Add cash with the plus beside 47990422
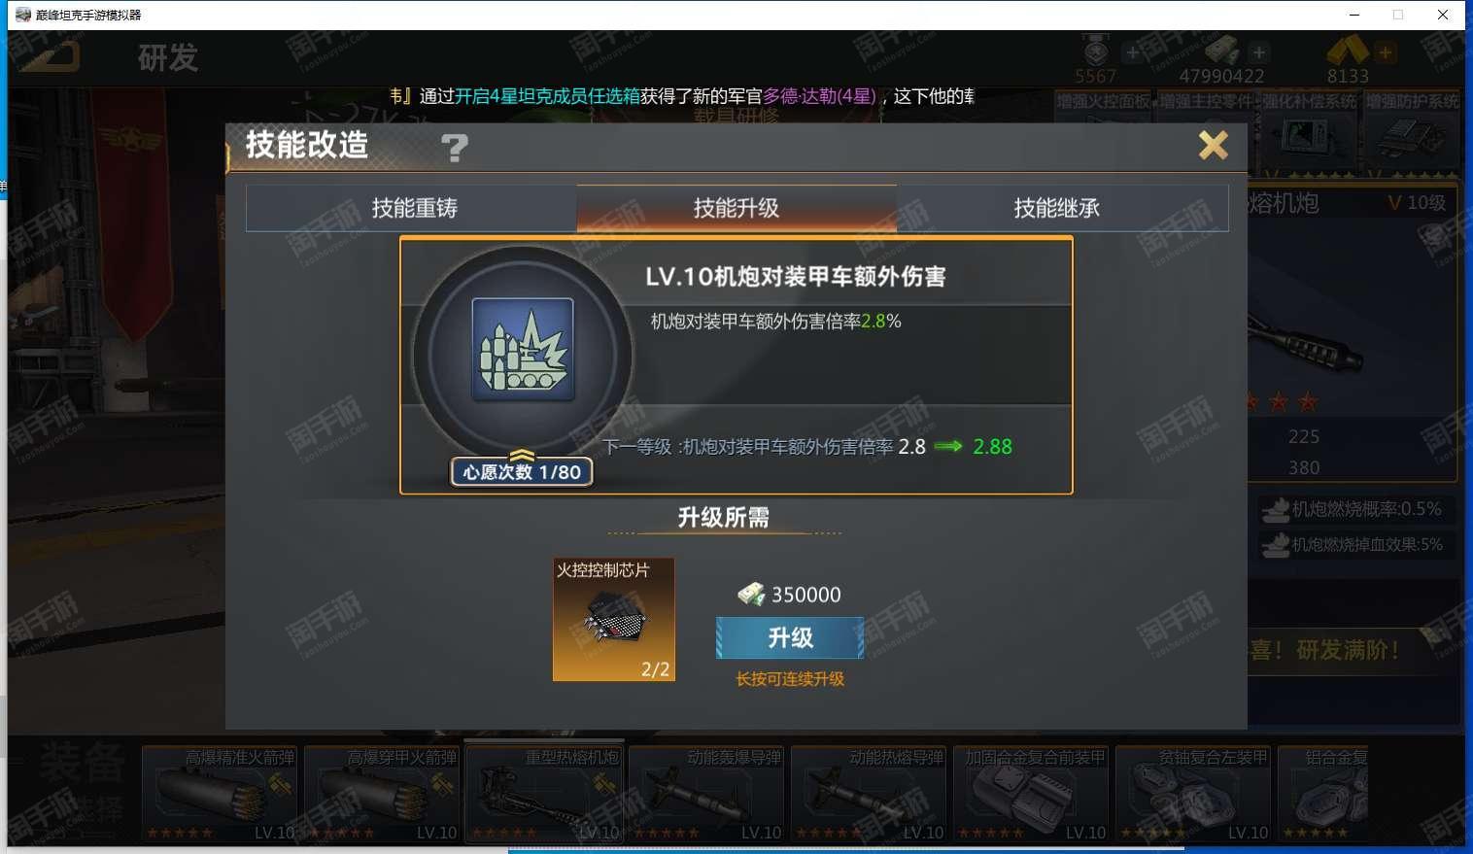The width and height of the screenshot is (1473, 854). pos(1259,52)
